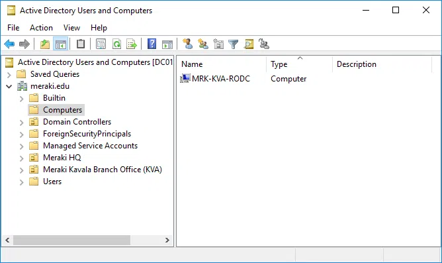Go up one level with folder icon
The image size is (442, 263).
pyautogui.click(x=45, y=44)
